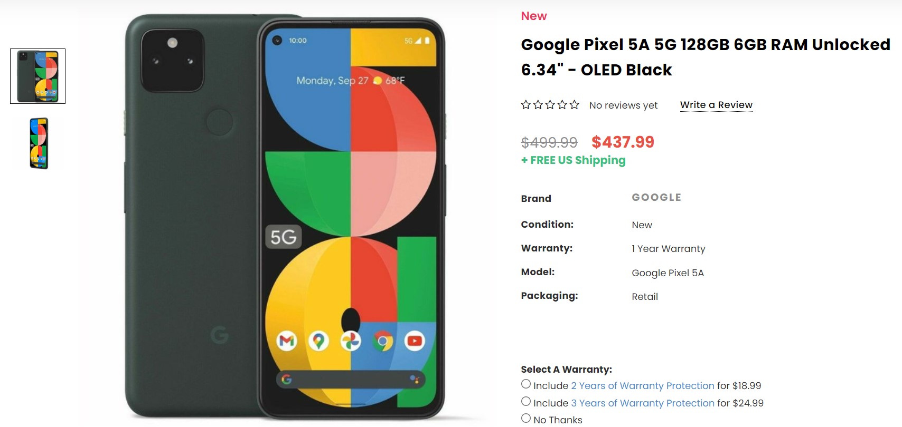
Task: Select the first product thumbnail image
Action: [x=37, y=76]
